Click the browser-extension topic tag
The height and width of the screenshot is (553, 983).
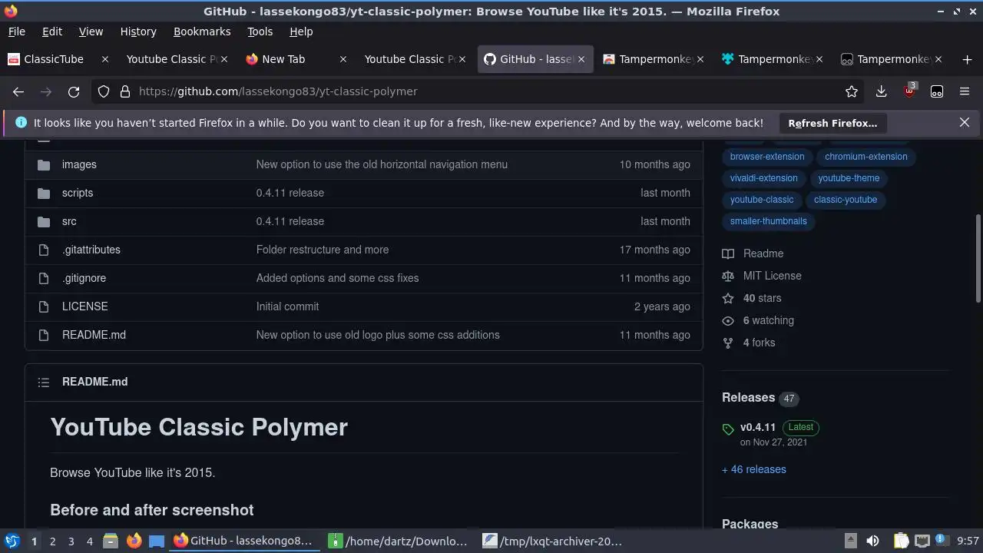click(x=767, y=157)
